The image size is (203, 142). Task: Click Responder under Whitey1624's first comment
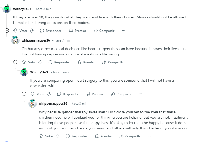point(51,31)
